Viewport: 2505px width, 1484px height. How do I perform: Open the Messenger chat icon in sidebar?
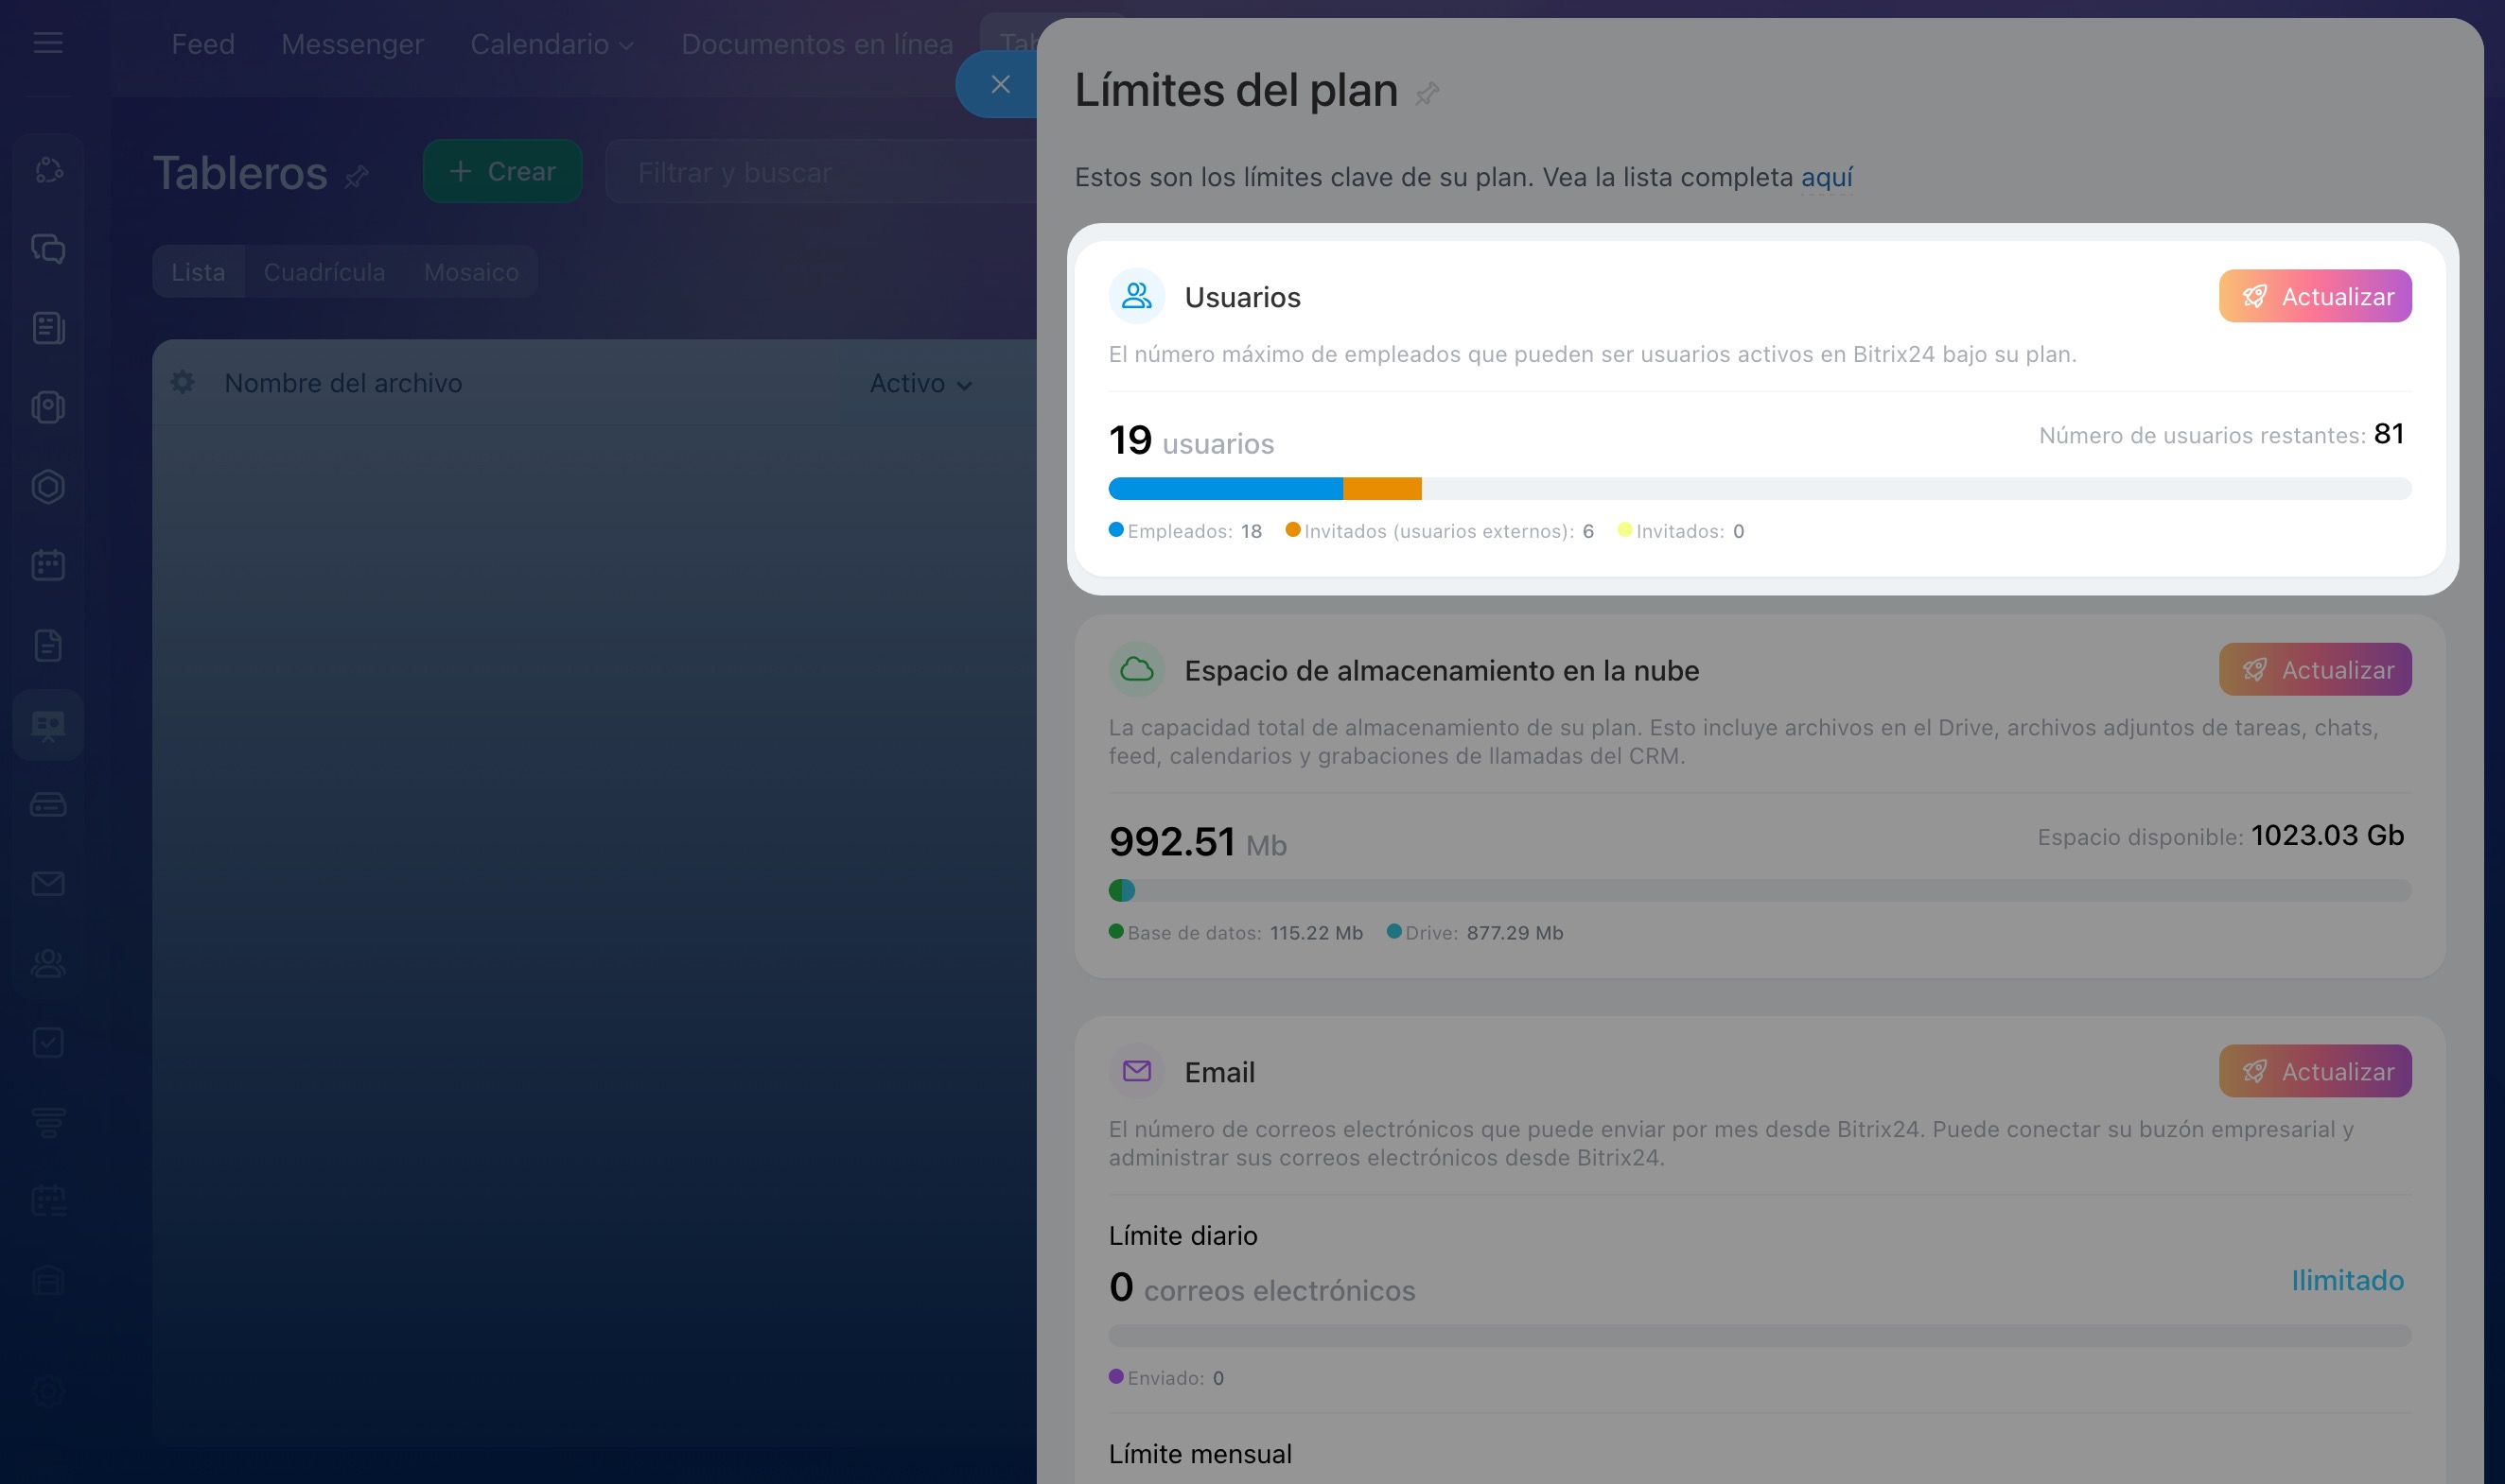point(48,249)
